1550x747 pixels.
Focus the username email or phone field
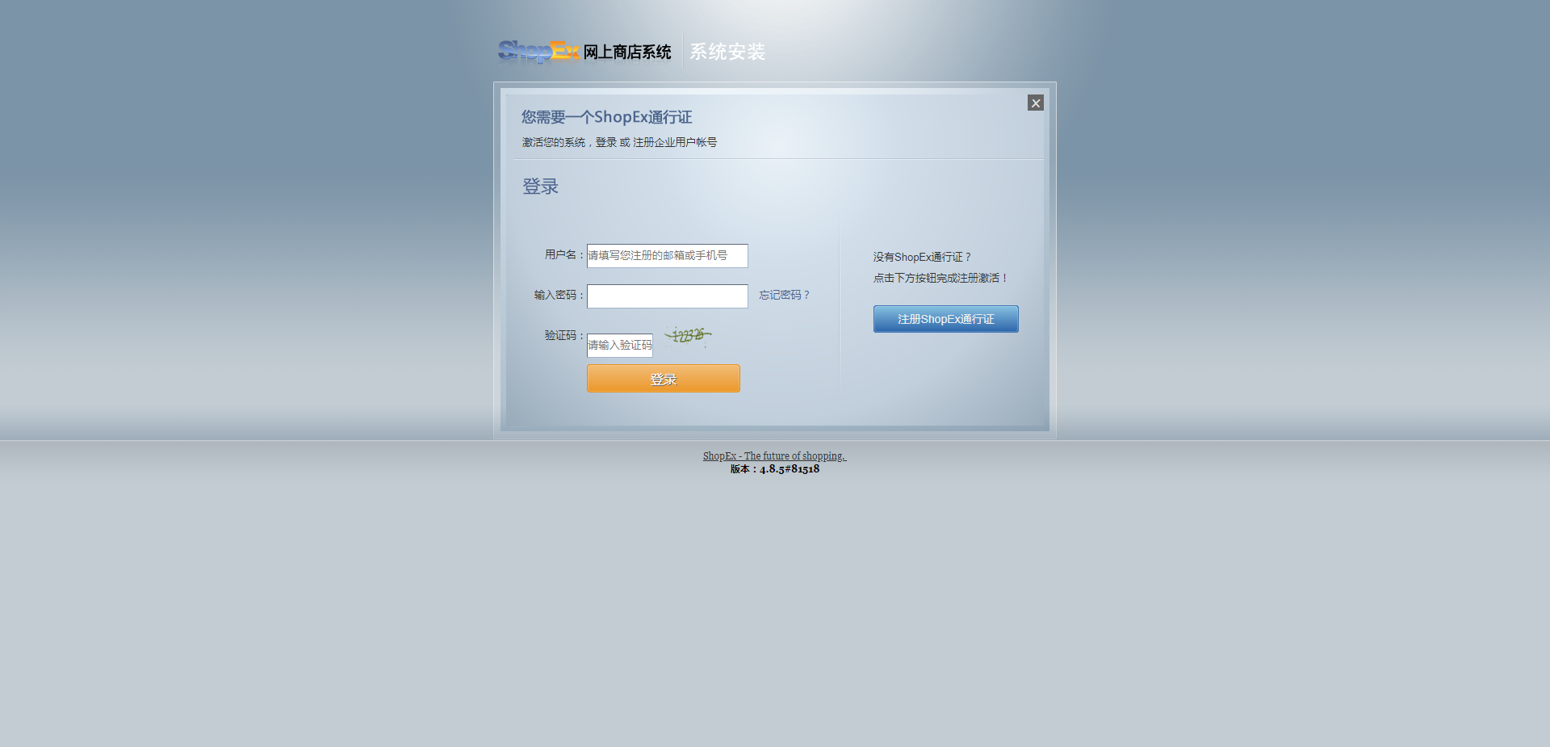tap(668, 255)
